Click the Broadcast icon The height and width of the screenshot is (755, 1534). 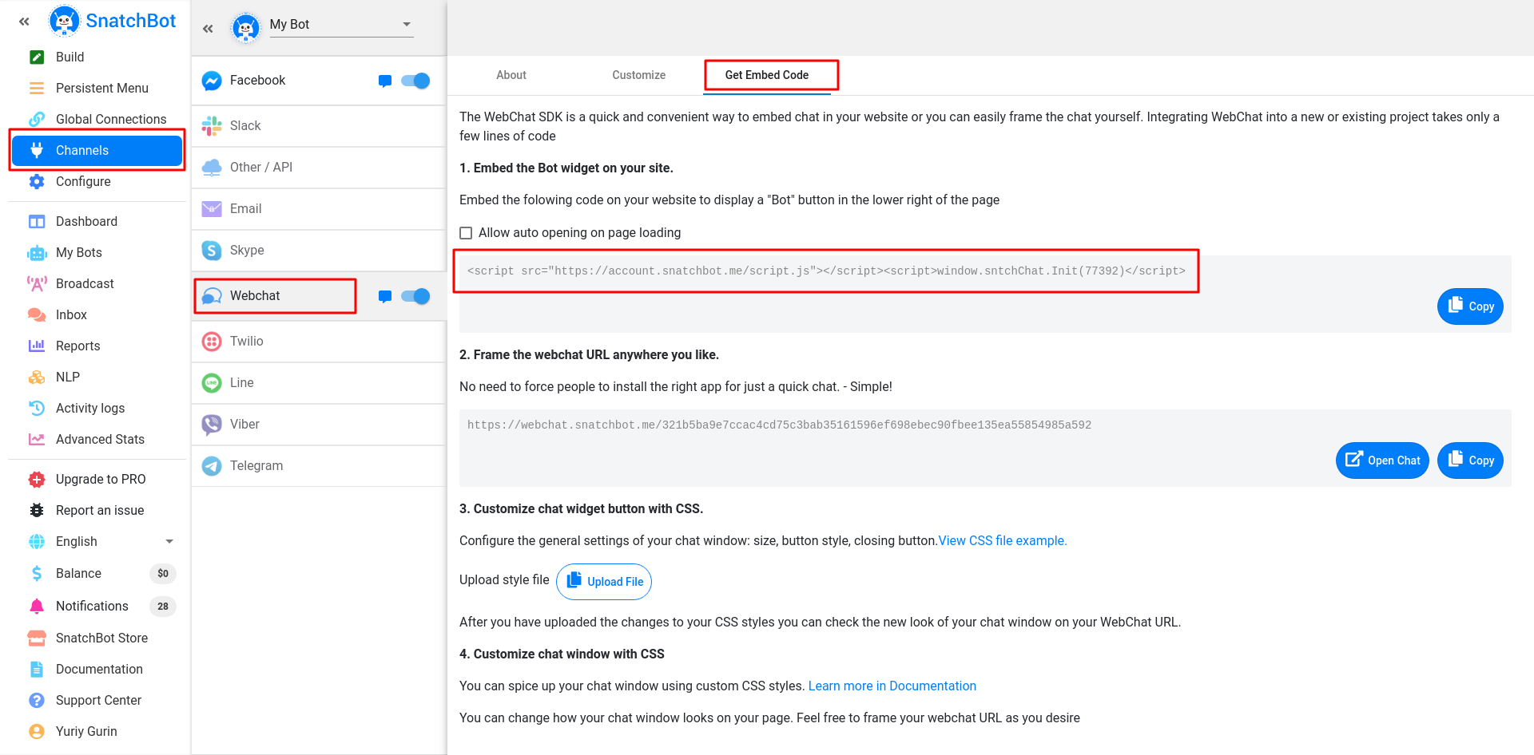[37, 283]
